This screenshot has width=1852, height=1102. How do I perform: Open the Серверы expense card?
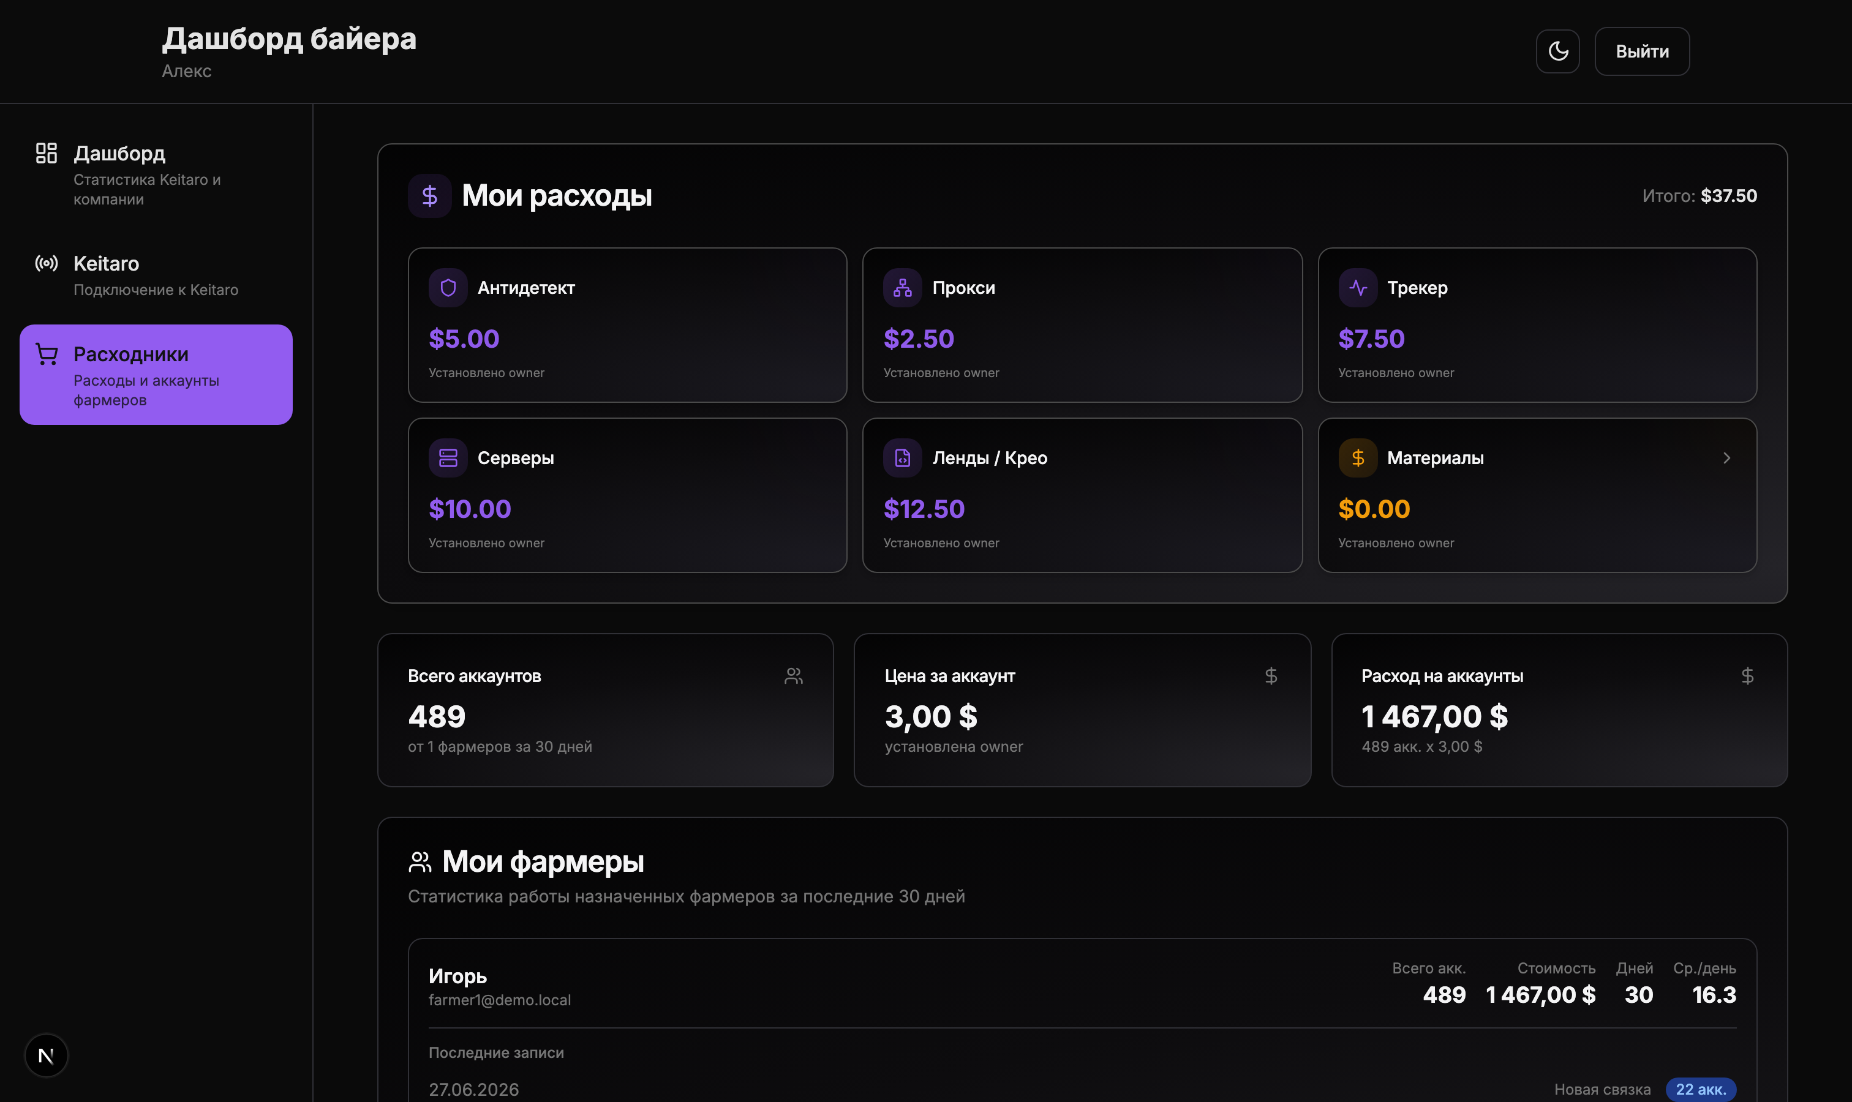627,495
